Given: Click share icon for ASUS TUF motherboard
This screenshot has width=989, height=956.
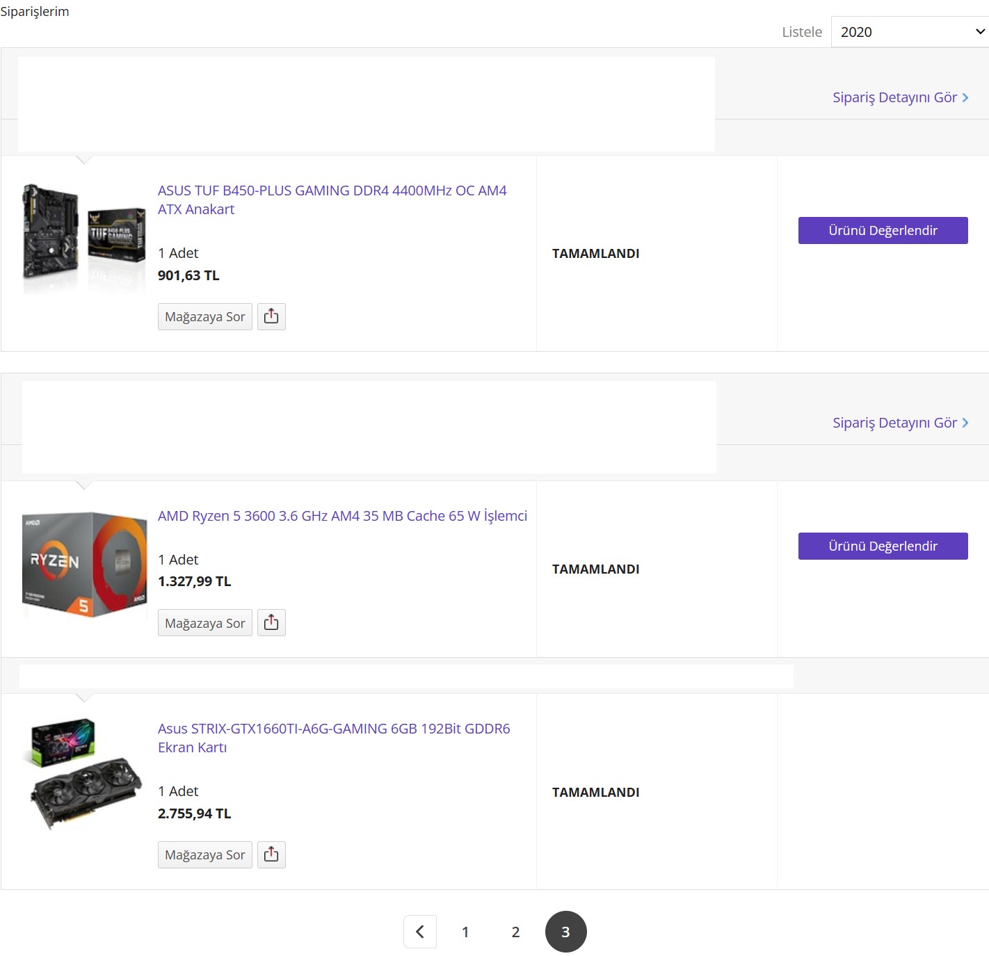Looking at the screenshot, I should point(271,316).
